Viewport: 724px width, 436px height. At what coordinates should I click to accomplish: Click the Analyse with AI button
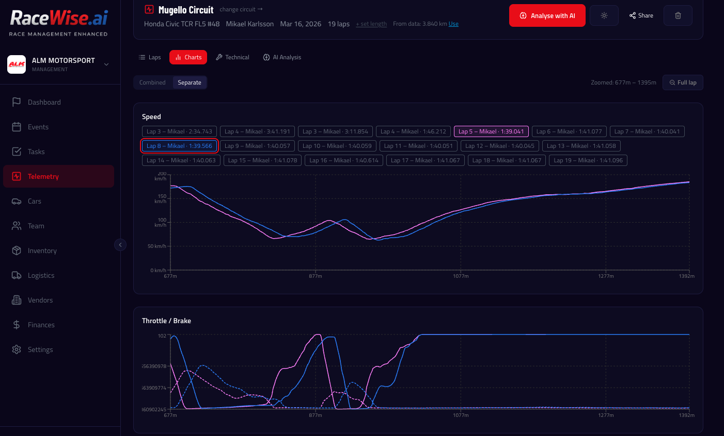pyautogui.click(x=547, y=15)
